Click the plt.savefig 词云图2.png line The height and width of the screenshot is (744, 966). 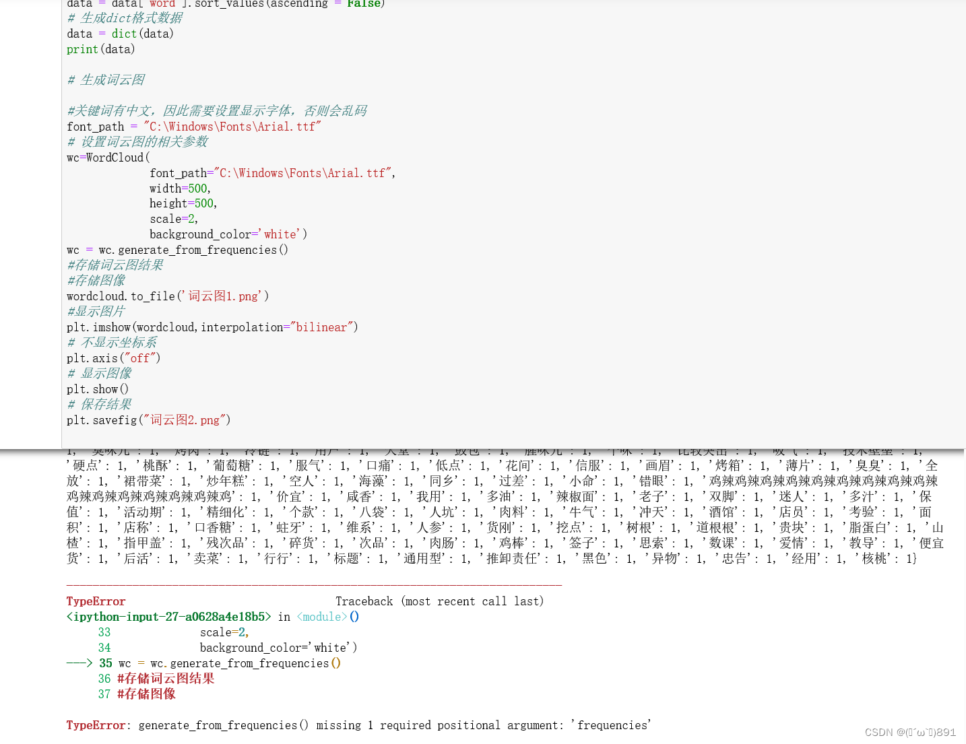[148, 419]
